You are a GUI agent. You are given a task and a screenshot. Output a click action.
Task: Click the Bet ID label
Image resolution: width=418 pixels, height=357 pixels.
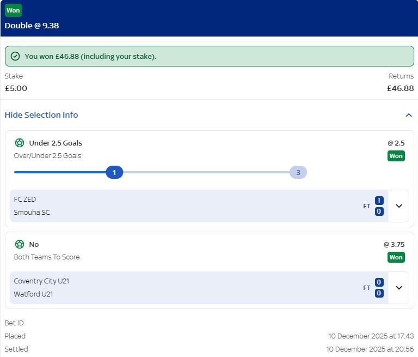click(x=14, y=323)
